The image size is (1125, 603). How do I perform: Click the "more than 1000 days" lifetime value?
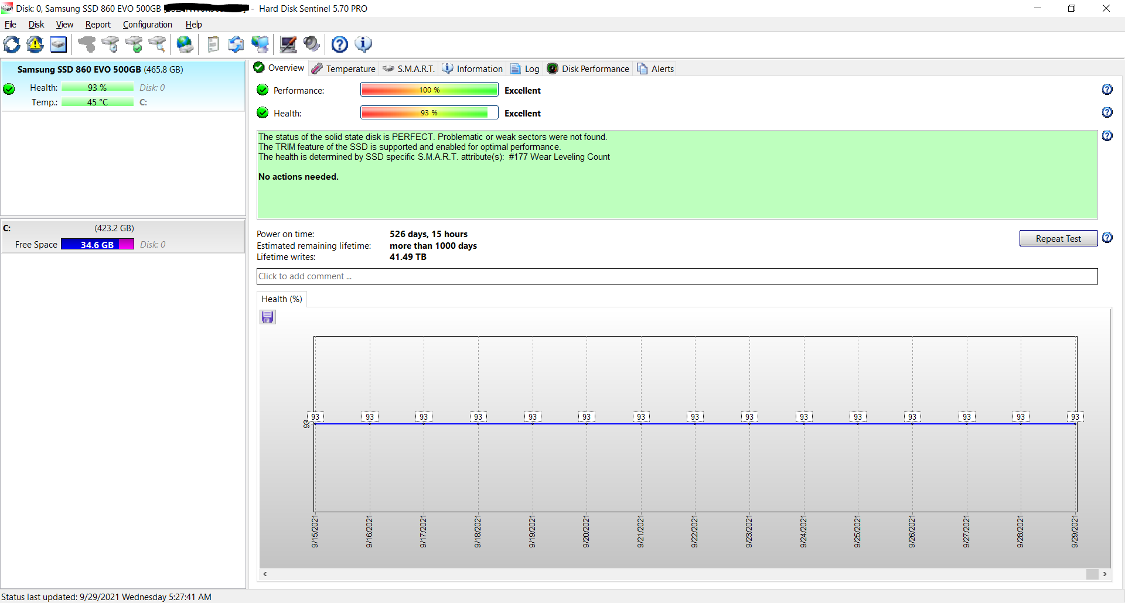(433, 246)
